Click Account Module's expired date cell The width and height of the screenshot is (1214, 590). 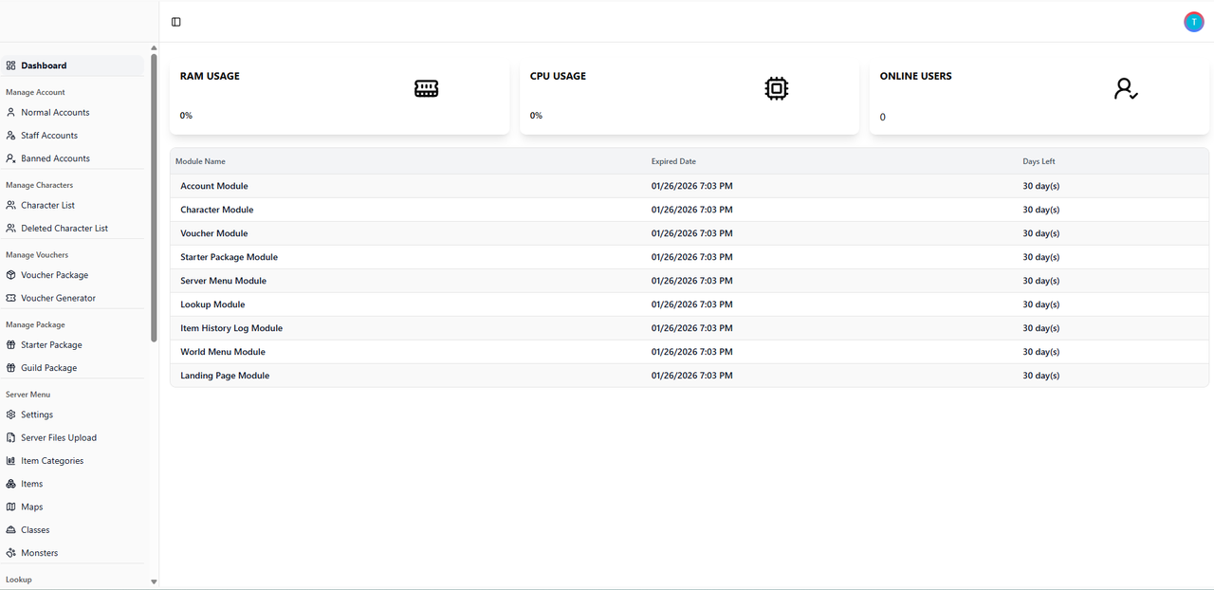pyautogui.click(x=691, y=186)
